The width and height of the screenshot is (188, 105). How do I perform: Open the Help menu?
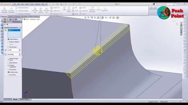coord(43,4)
